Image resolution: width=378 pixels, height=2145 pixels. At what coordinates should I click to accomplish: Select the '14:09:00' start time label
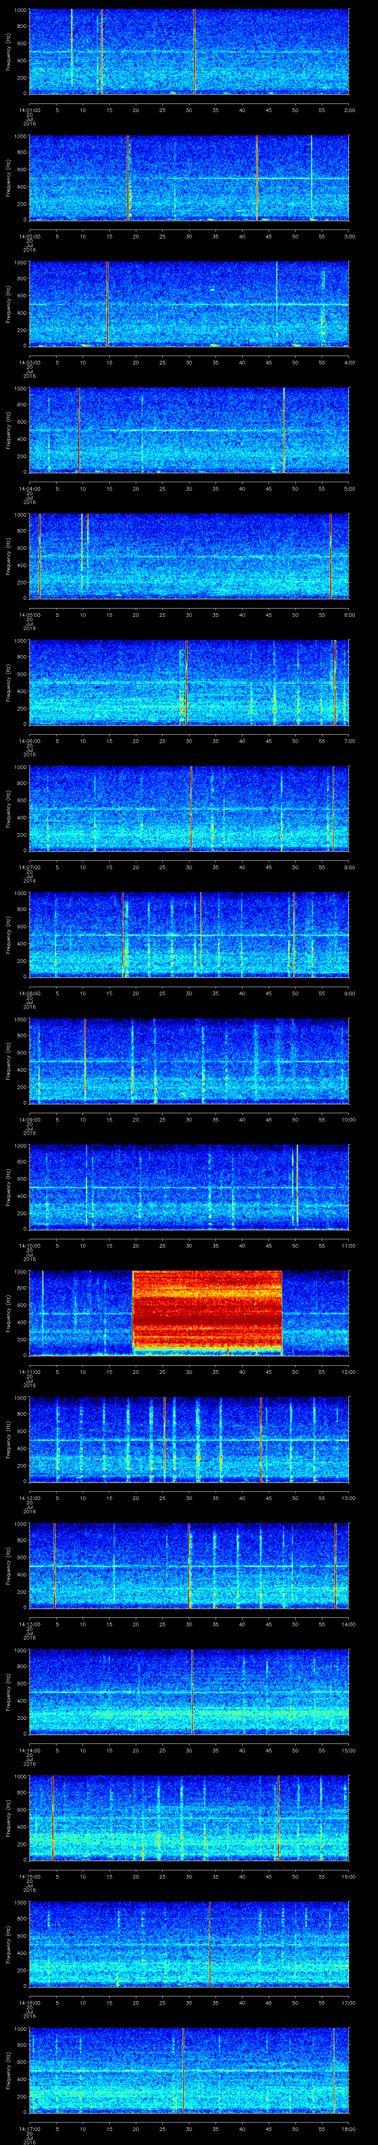click(x=29, y=1120)
